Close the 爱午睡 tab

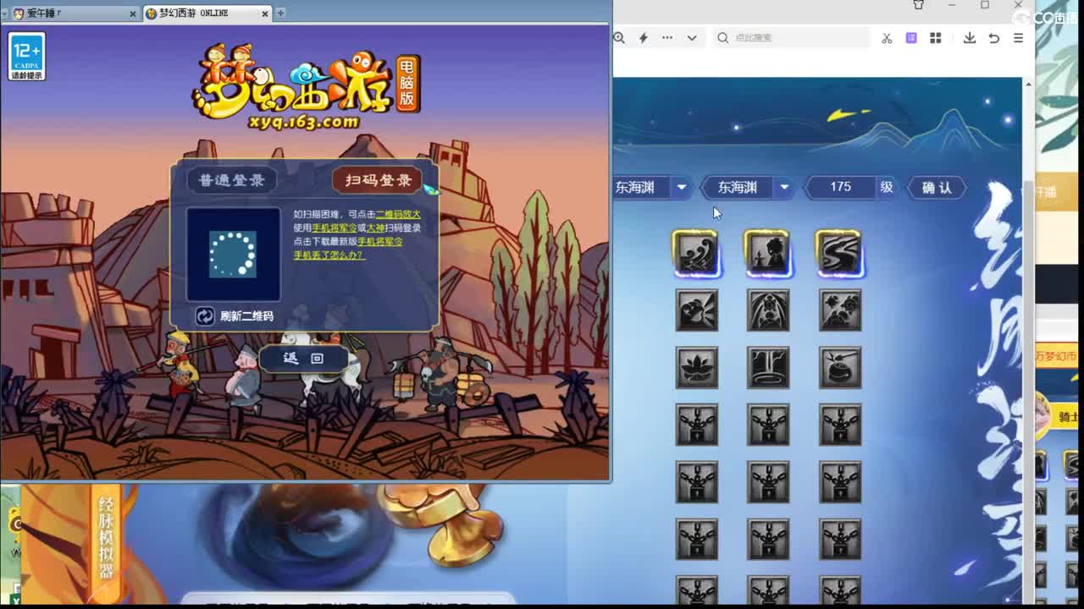tap(132, 14)
